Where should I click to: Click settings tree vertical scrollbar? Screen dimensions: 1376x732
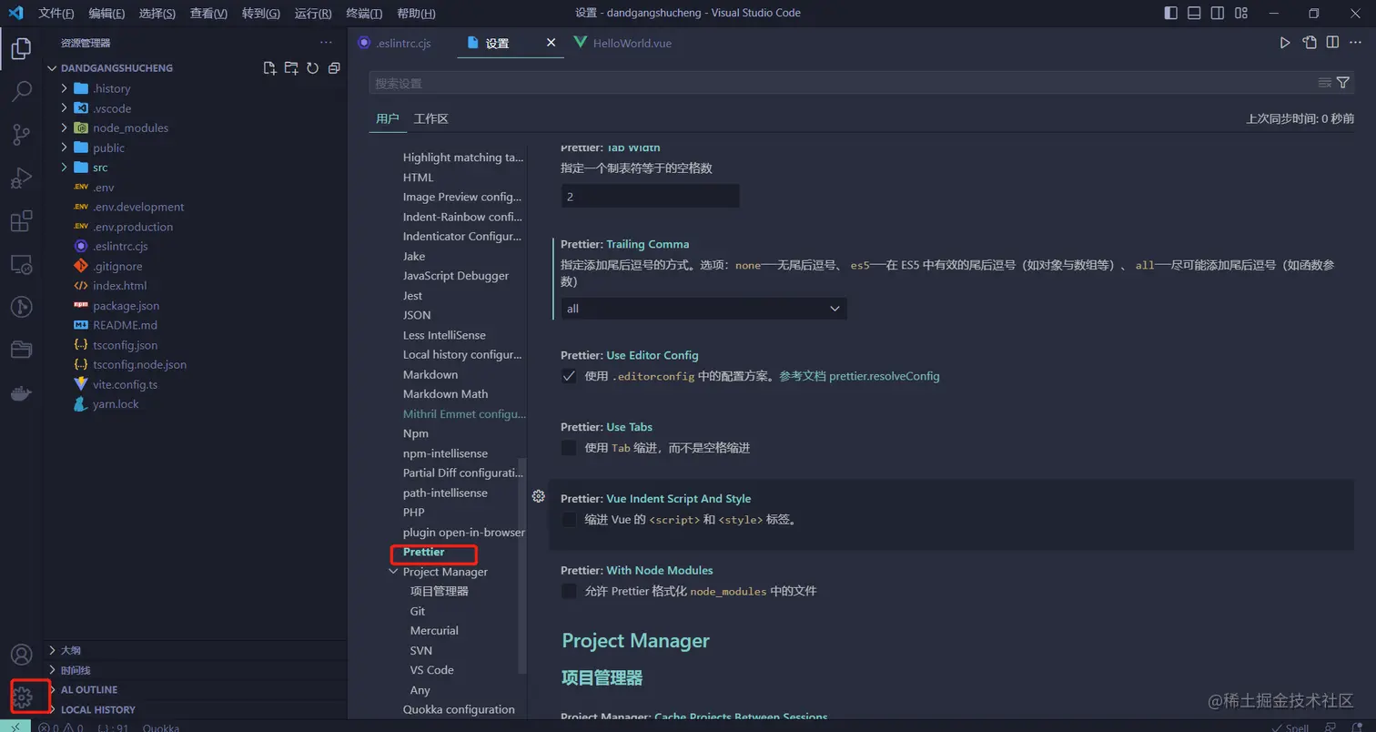click(x=522, y=565)
